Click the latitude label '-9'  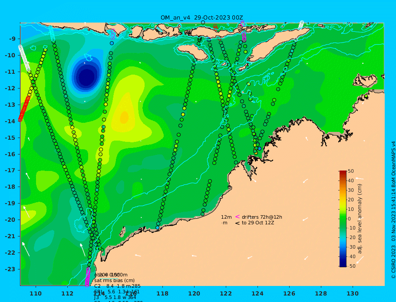(x=13, y=39)
